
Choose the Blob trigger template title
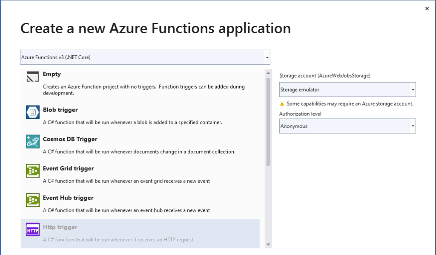(x=60, y=110)
